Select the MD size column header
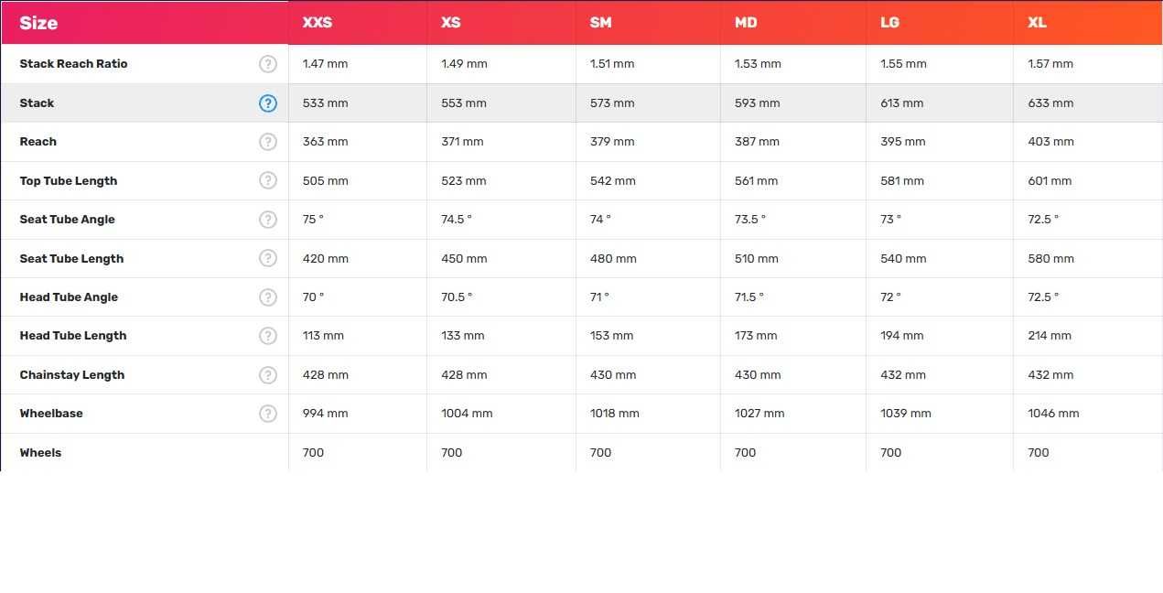 tap(746, 23)
